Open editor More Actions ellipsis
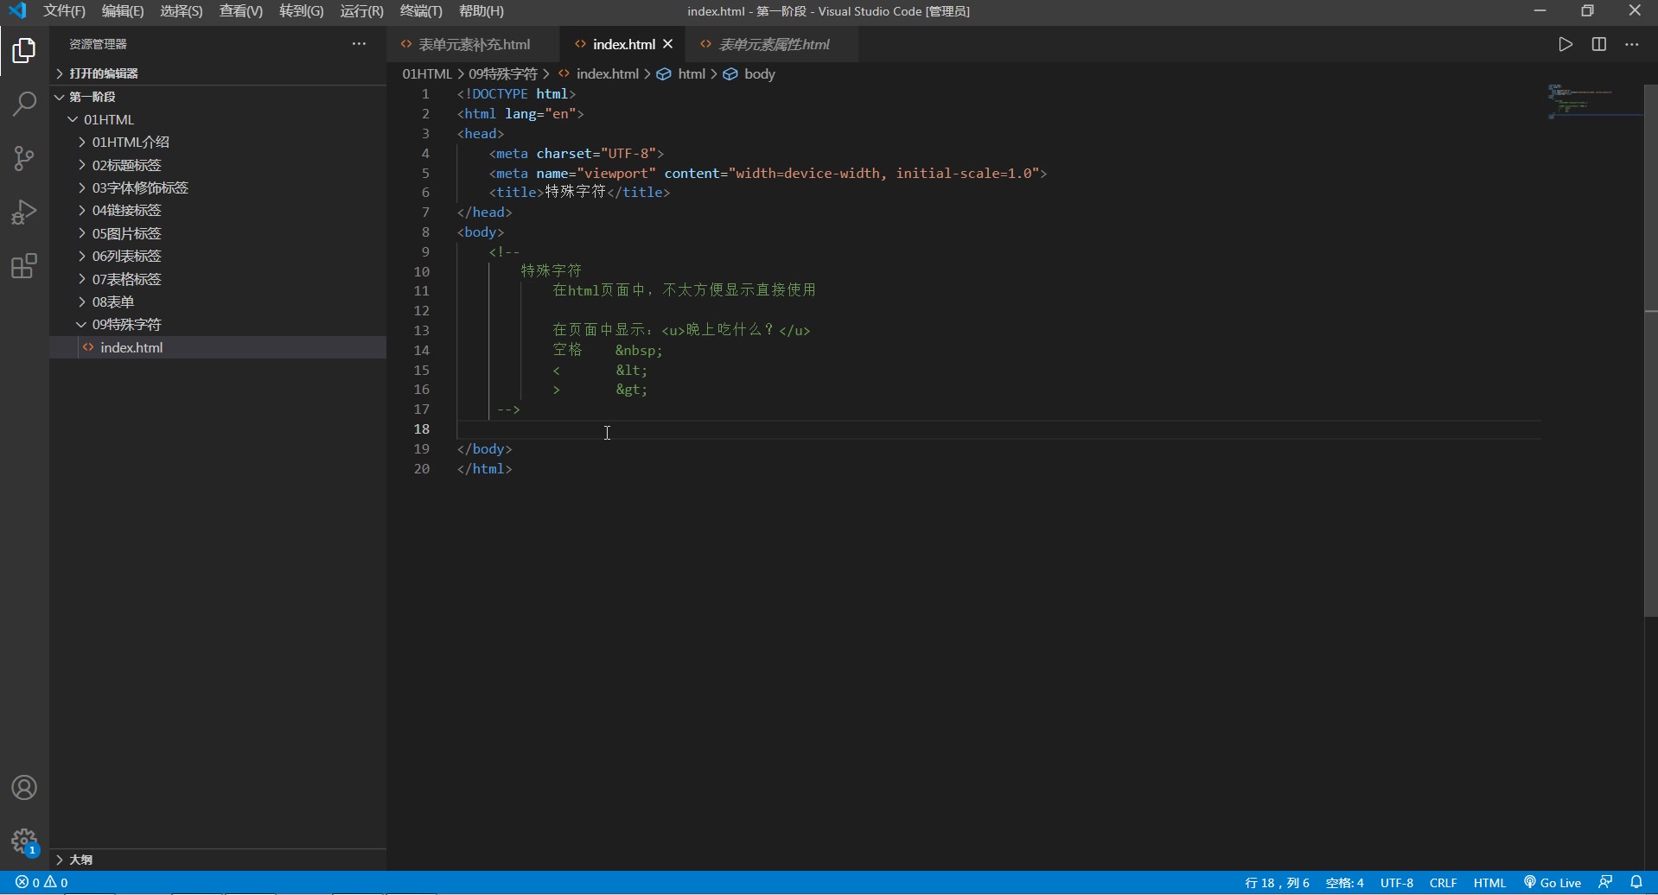This screenshot has width=1658, height=895. (x=1632, y=44)
